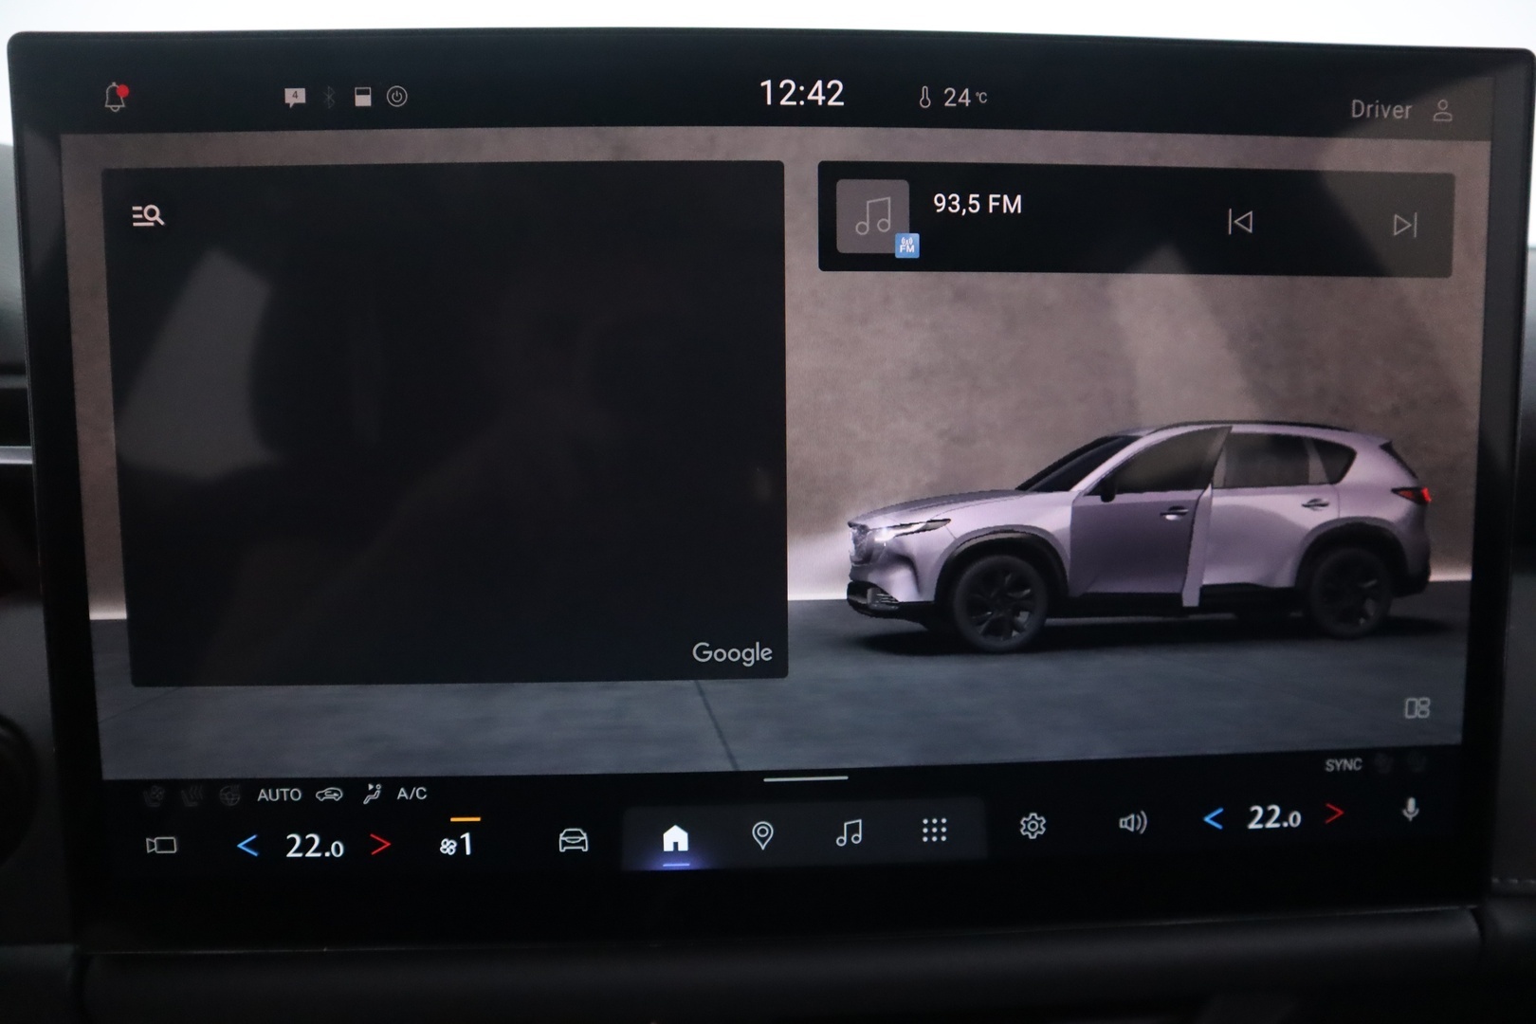Open the vehicle menu car icon
Image resolution: width=1536 pixels, height=1024 pixels.
pyautogui.click(x=573, y=840)
